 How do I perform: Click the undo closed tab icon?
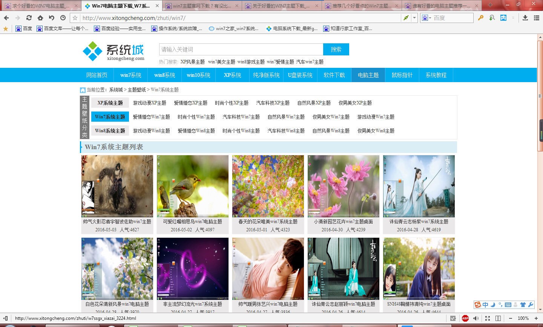(52, 18)
